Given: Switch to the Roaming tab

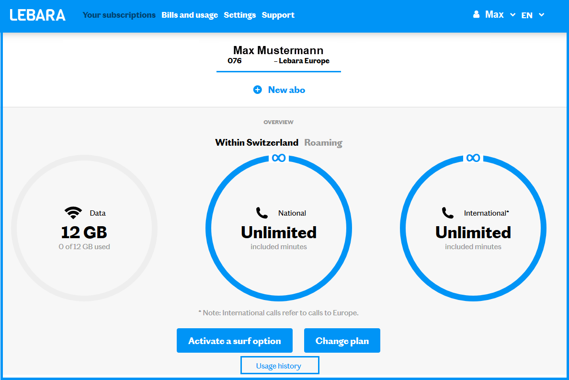Looking at the screenshot, I should point(323,143).
